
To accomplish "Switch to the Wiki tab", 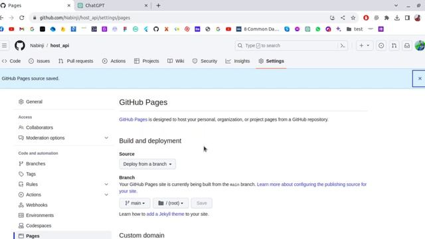I will (x=175, y=61).
